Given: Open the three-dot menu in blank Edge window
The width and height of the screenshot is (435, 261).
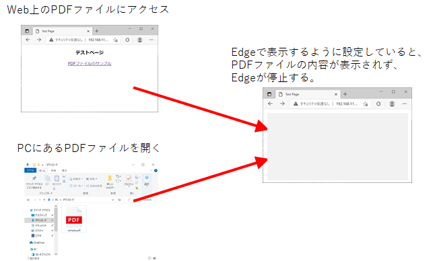Looking at the screenshot, I should (405, 104).
